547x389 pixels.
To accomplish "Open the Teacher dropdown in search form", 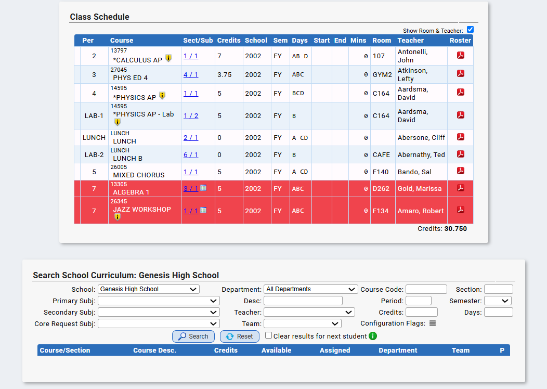I will pos(309,312).
